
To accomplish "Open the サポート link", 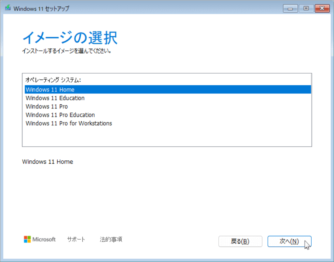I will [x=75, y=239].
